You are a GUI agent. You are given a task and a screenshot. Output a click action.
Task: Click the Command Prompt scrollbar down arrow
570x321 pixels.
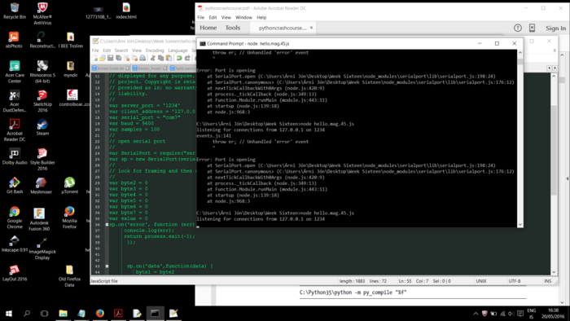pyautogui.click(x=520, y=224)
